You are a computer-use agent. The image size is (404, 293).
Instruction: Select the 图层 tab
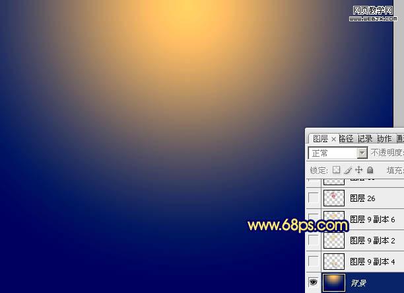tap(320, 139)
